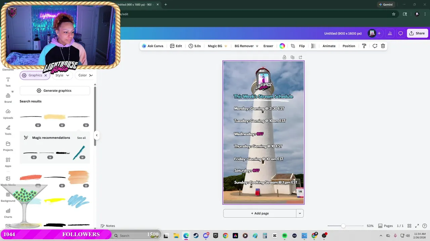Select the Eraser tool
Viewport: 430px width, 241px height.
[x=268, y=46]
